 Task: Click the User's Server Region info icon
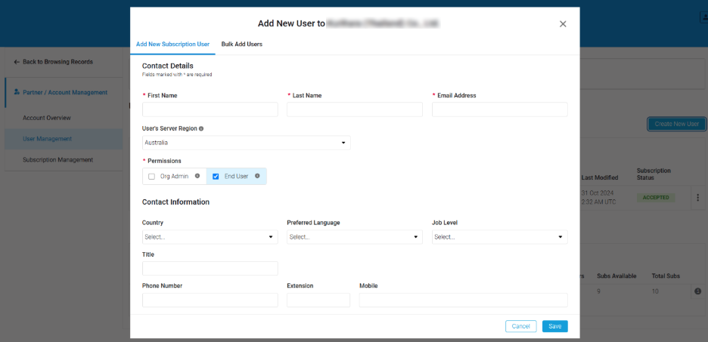click(x=201, y=128)
